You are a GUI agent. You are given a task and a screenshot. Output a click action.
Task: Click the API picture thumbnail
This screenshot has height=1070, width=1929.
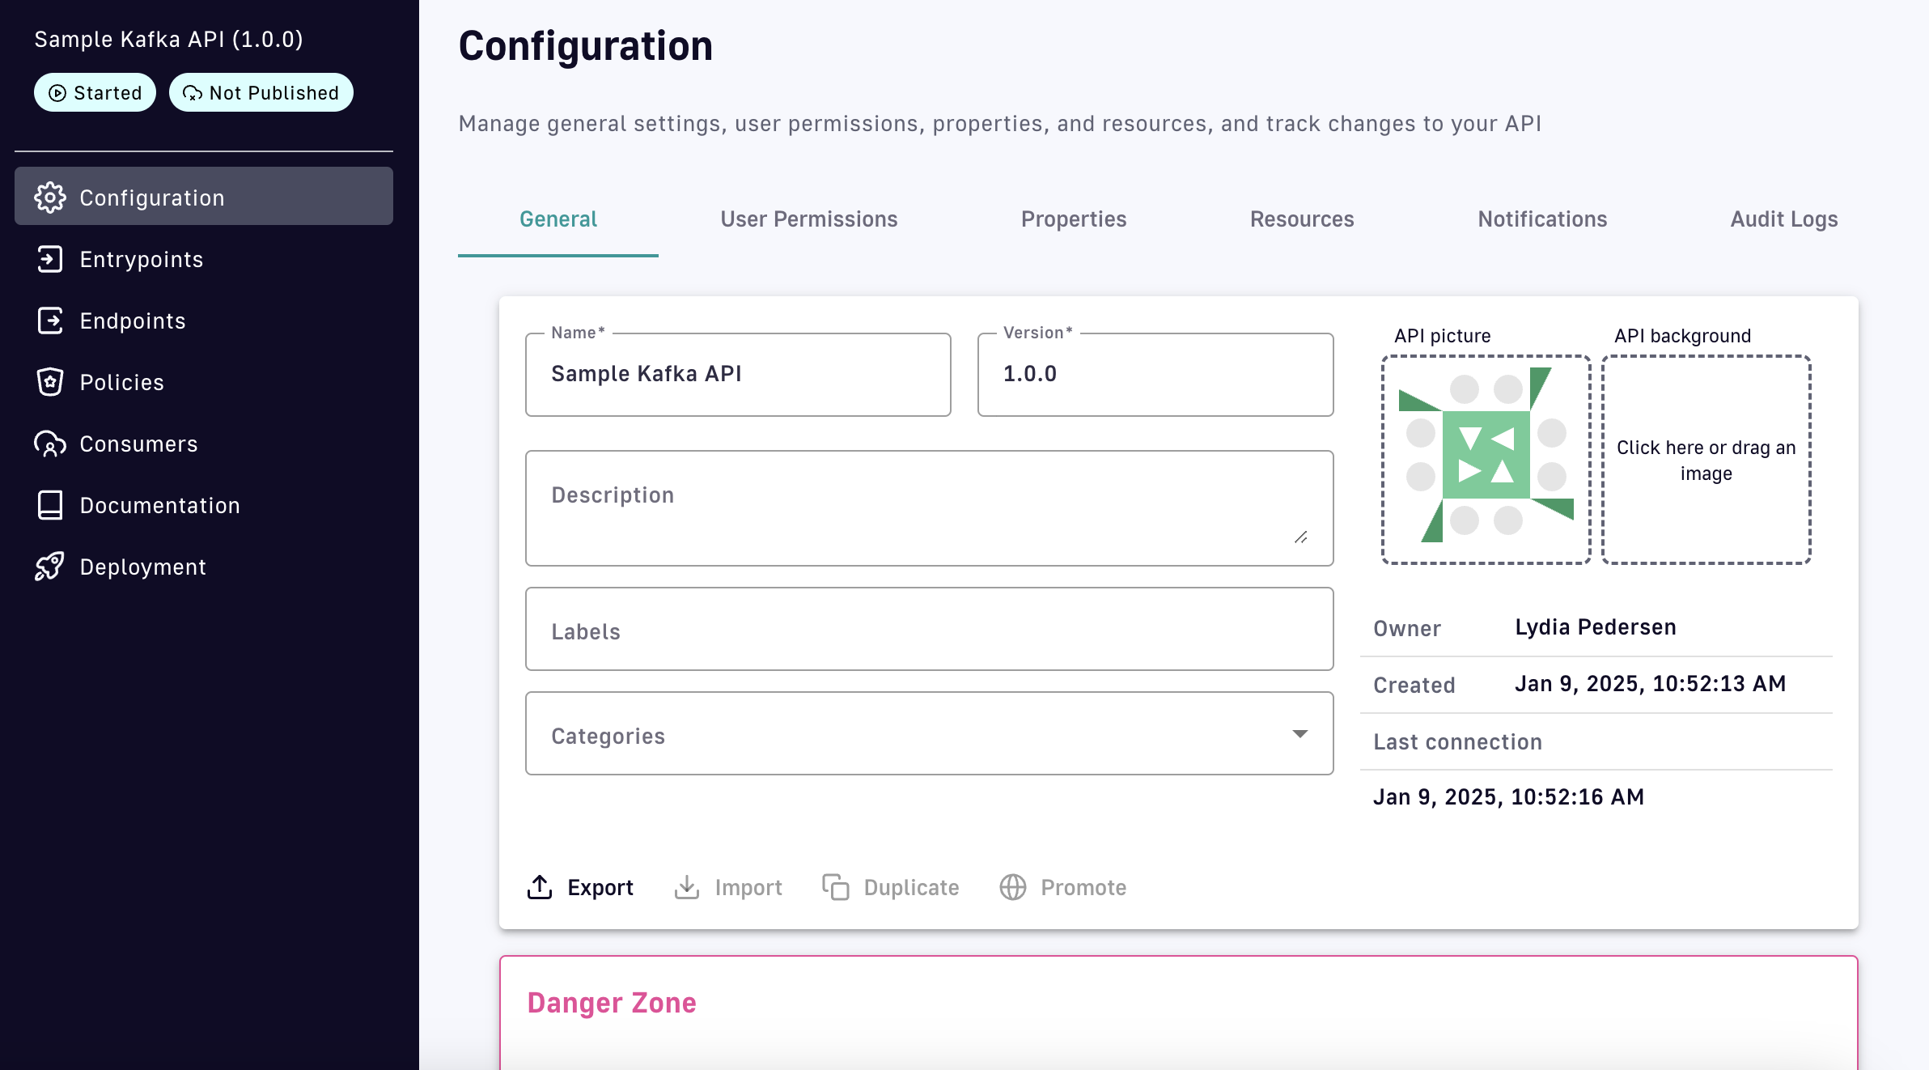(1486, 459)
